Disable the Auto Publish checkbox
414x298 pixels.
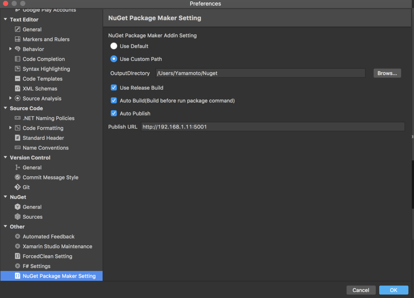(x=114, y=113)
